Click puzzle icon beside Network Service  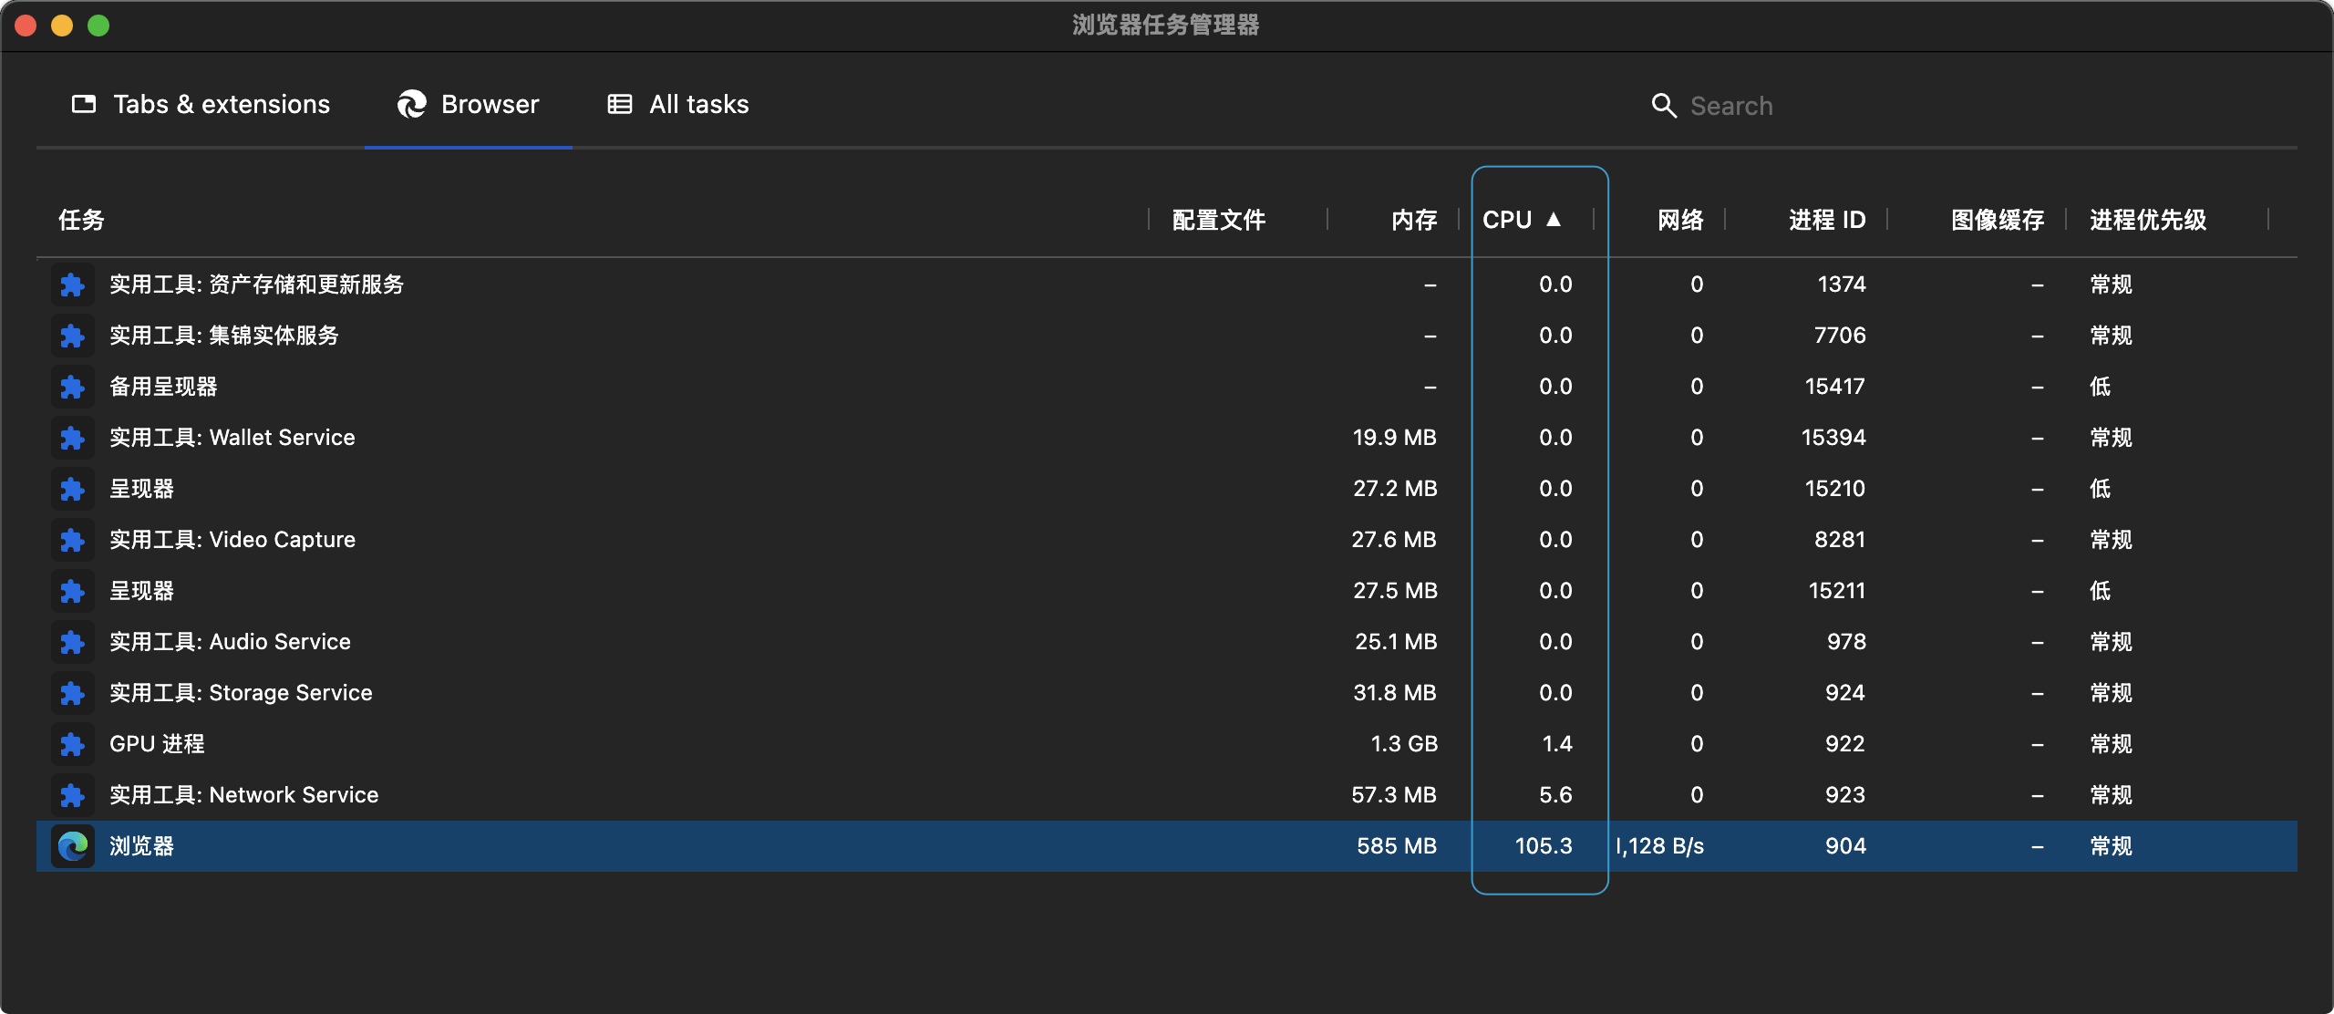tap(73, 795)
